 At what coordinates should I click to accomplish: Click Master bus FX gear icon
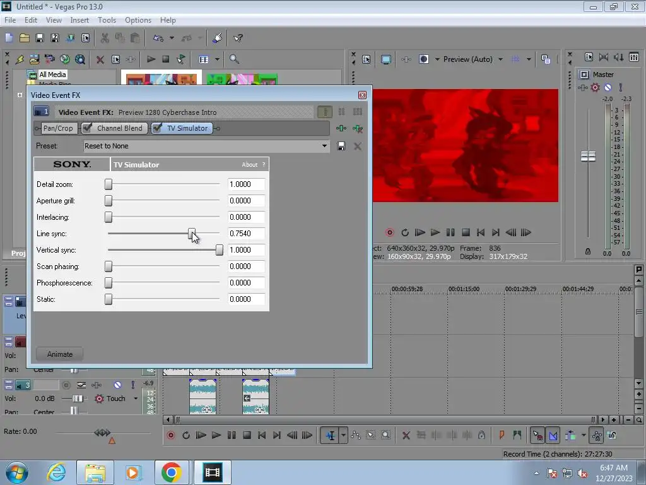coord(595,87)
